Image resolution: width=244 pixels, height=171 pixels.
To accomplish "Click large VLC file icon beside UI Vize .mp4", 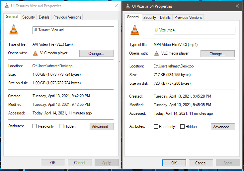I will pos(135,30).
